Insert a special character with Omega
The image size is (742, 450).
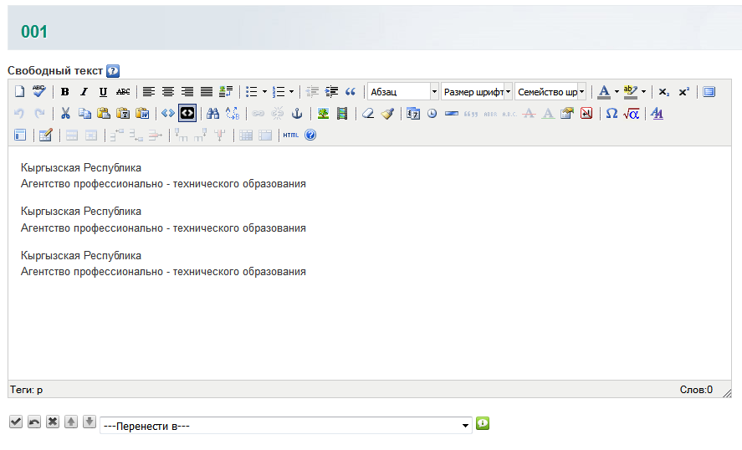(x=612, y=113)
